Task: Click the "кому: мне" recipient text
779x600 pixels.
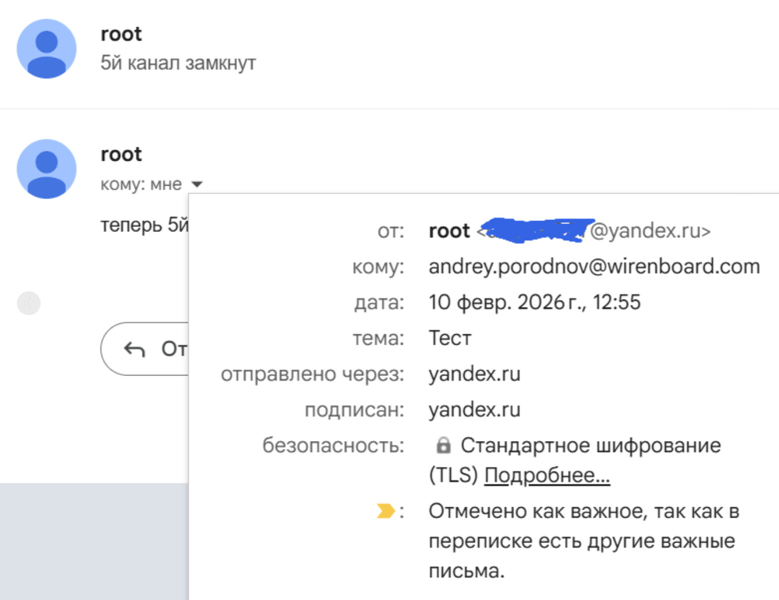Action: [x=141, y=185]
